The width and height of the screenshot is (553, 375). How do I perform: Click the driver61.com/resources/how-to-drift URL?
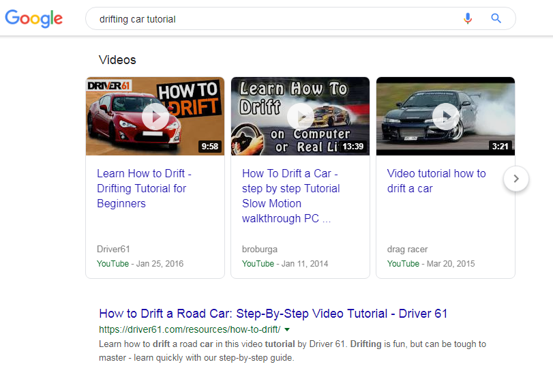(x=190, y=329)
